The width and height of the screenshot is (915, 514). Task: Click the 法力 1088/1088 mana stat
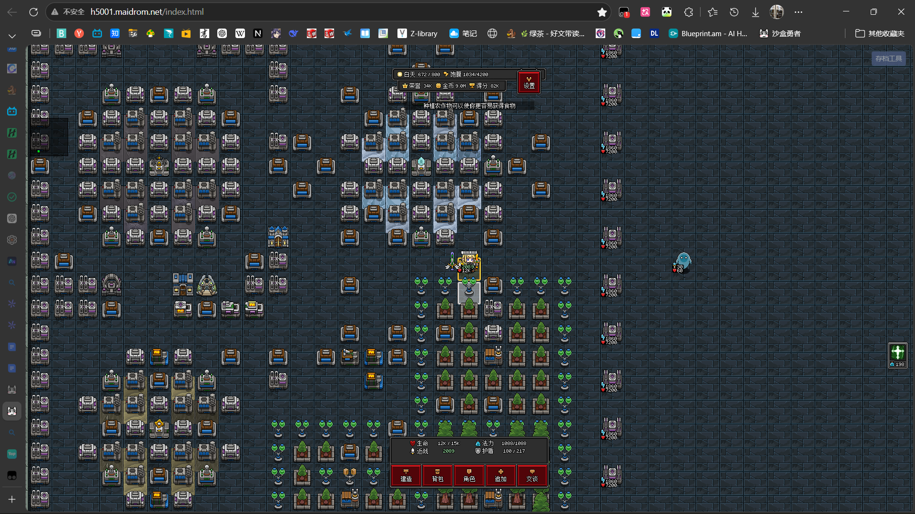click(x=501, y=443)
